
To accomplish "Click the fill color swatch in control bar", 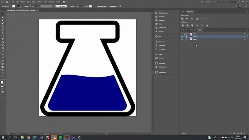I will (x=14, y=6).
